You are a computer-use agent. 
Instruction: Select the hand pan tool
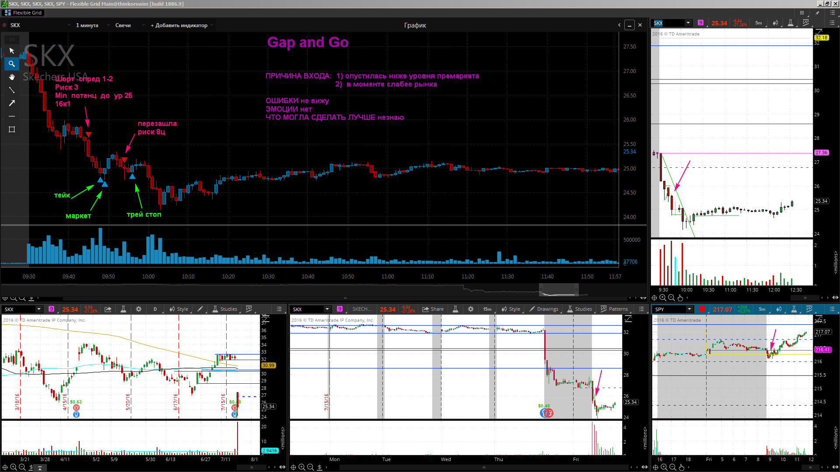12,77
